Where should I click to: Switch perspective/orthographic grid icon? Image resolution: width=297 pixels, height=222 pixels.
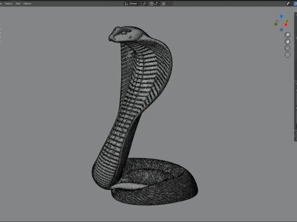(x=288, y=55)
